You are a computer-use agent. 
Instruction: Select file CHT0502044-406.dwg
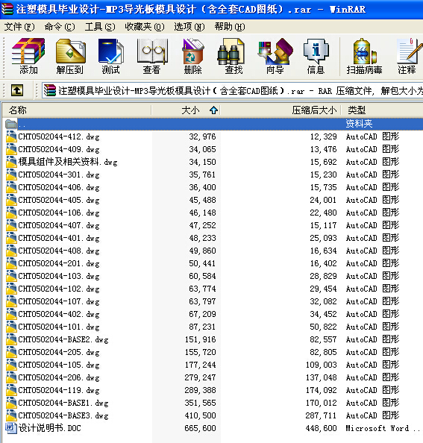(59, 187)
